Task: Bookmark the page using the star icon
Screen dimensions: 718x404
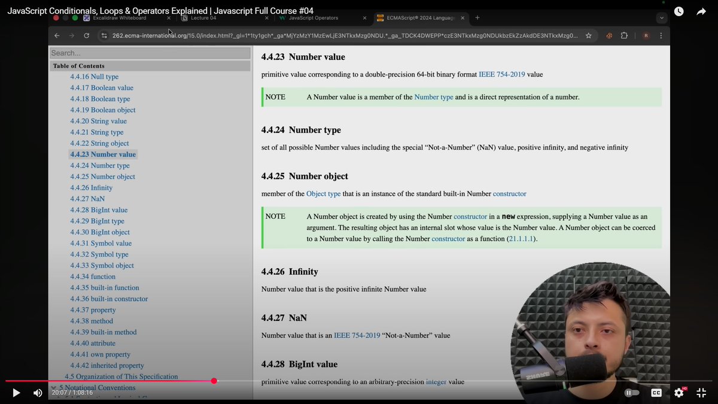Action: pos(588,35)
